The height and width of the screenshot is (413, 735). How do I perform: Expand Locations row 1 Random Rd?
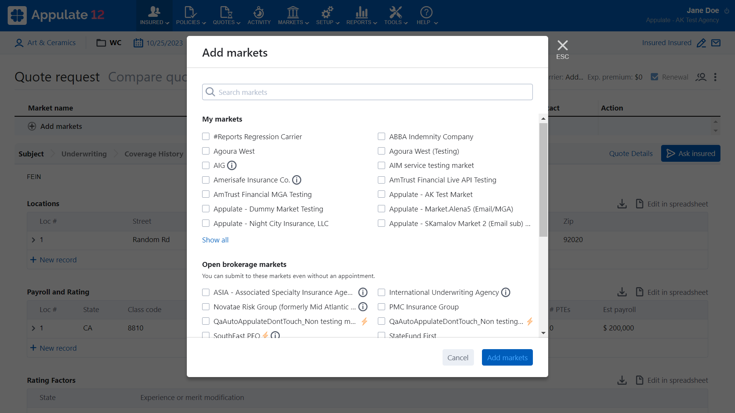(x=33, y=240)
